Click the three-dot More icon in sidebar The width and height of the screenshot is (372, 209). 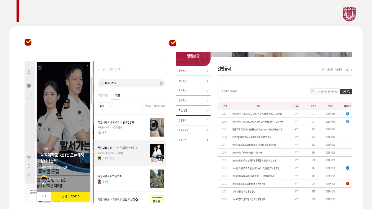29,98
